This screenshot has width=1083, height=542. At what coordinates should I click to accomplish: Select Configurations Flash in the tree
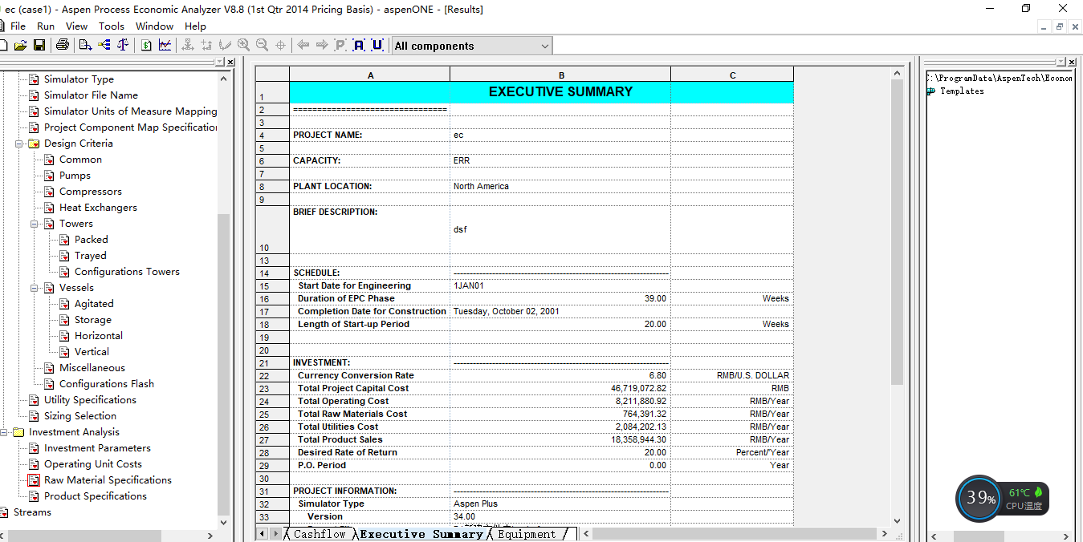pyautogui.click(x=107, y=384)
